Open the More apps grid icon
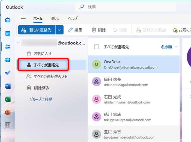Image resolution: width=191 pixels, height=142 pixels. pos(8,125)
